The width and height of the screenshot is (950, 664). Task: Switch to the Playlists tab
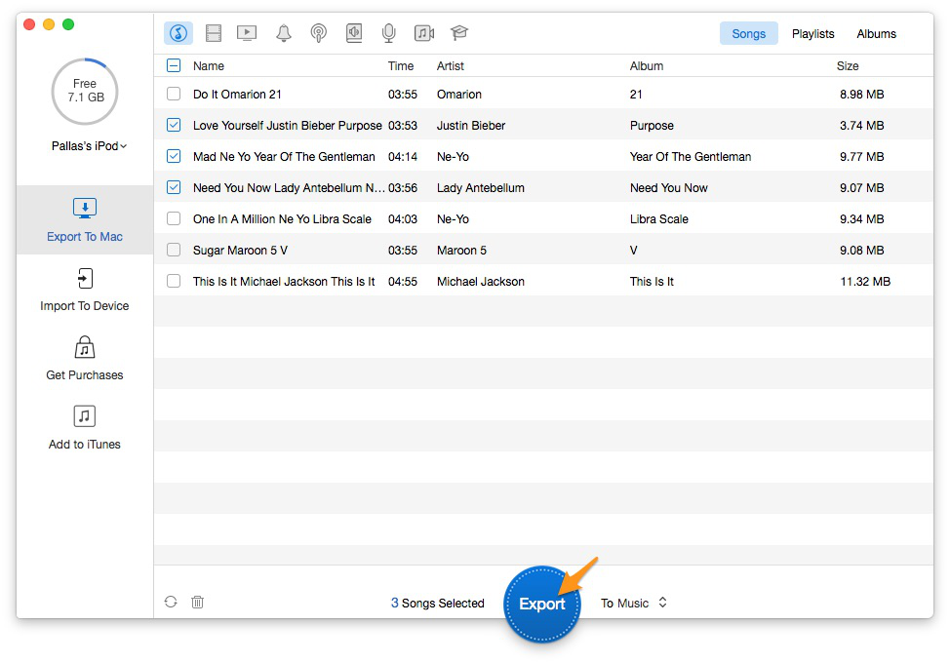[x=813, y=34]
